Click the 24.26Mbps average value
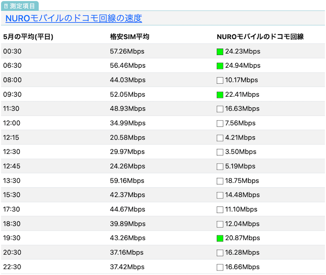326x275 pixels. pos(128,166)
